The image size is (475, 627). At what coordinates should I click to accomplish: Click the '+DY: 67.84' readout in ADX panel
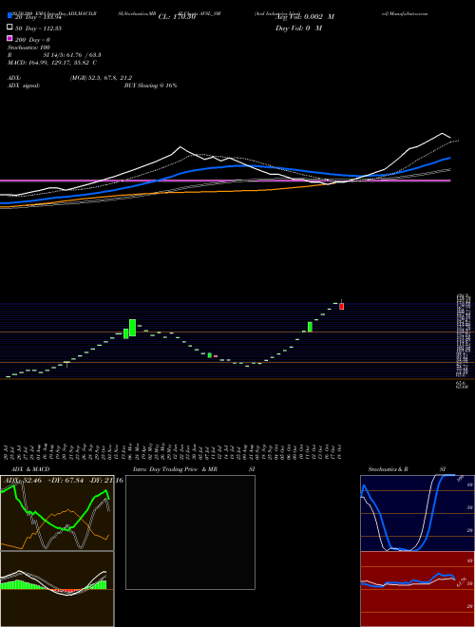pyautogui.click(x=65, y=480)
